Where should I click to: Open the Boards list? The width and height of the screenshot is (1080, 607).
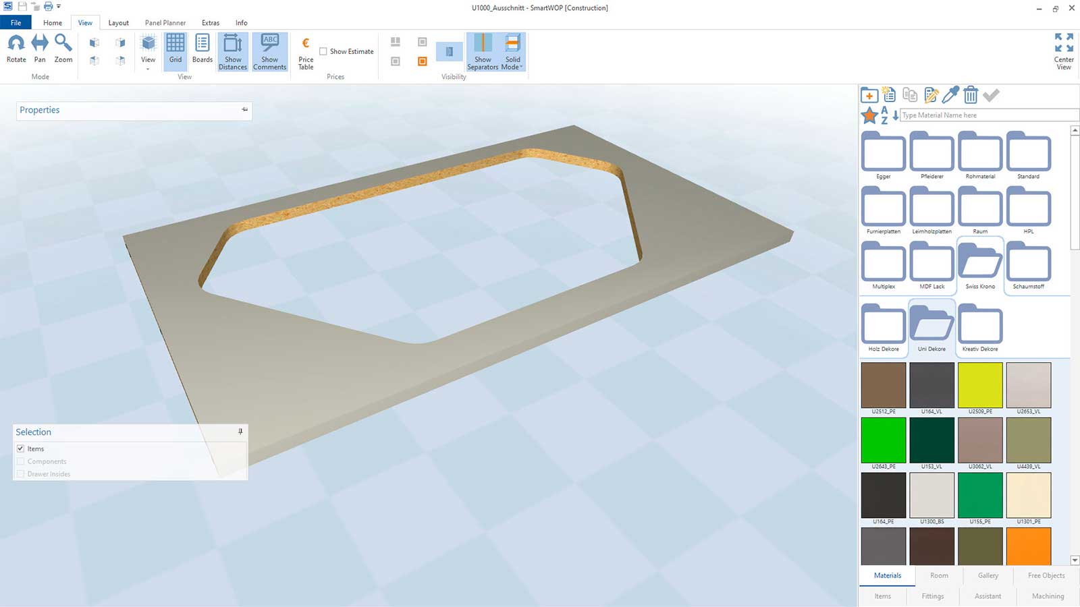[202, 49]
